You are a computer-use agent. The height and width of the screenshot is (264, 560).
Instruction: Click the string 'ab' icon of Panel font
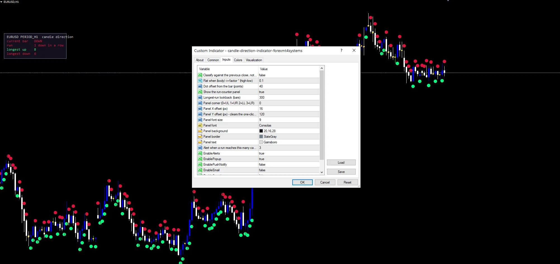coord(200,125)
